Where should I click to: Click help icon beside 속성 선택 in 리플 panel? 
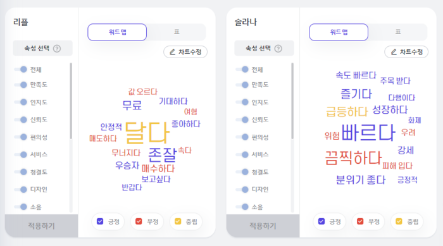(57, 49)
